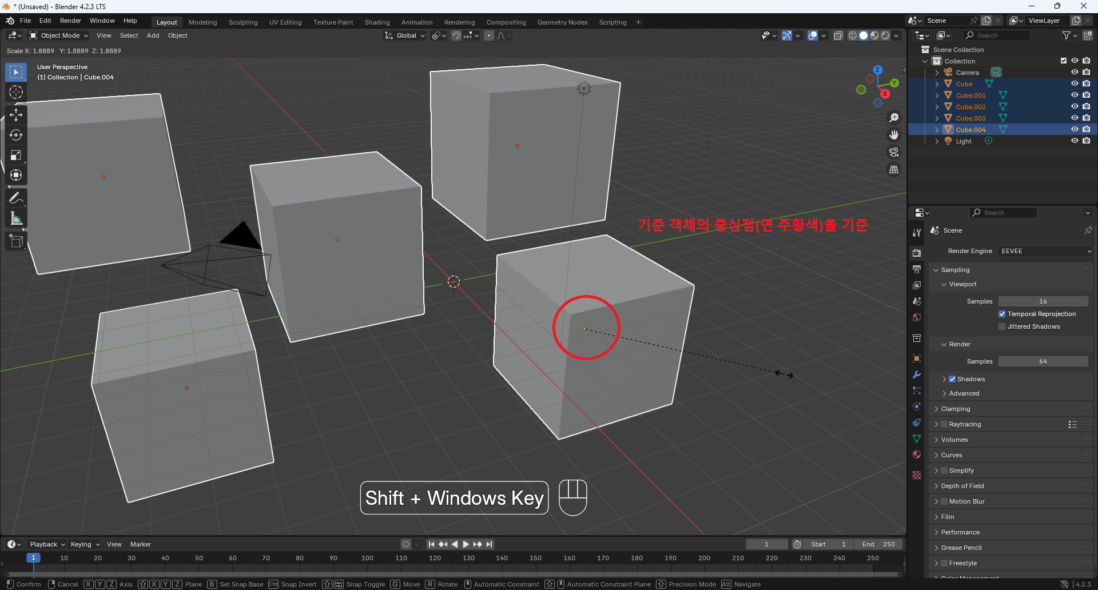Jump to the end frame button

pyautogui.click(x=489, y=544)
